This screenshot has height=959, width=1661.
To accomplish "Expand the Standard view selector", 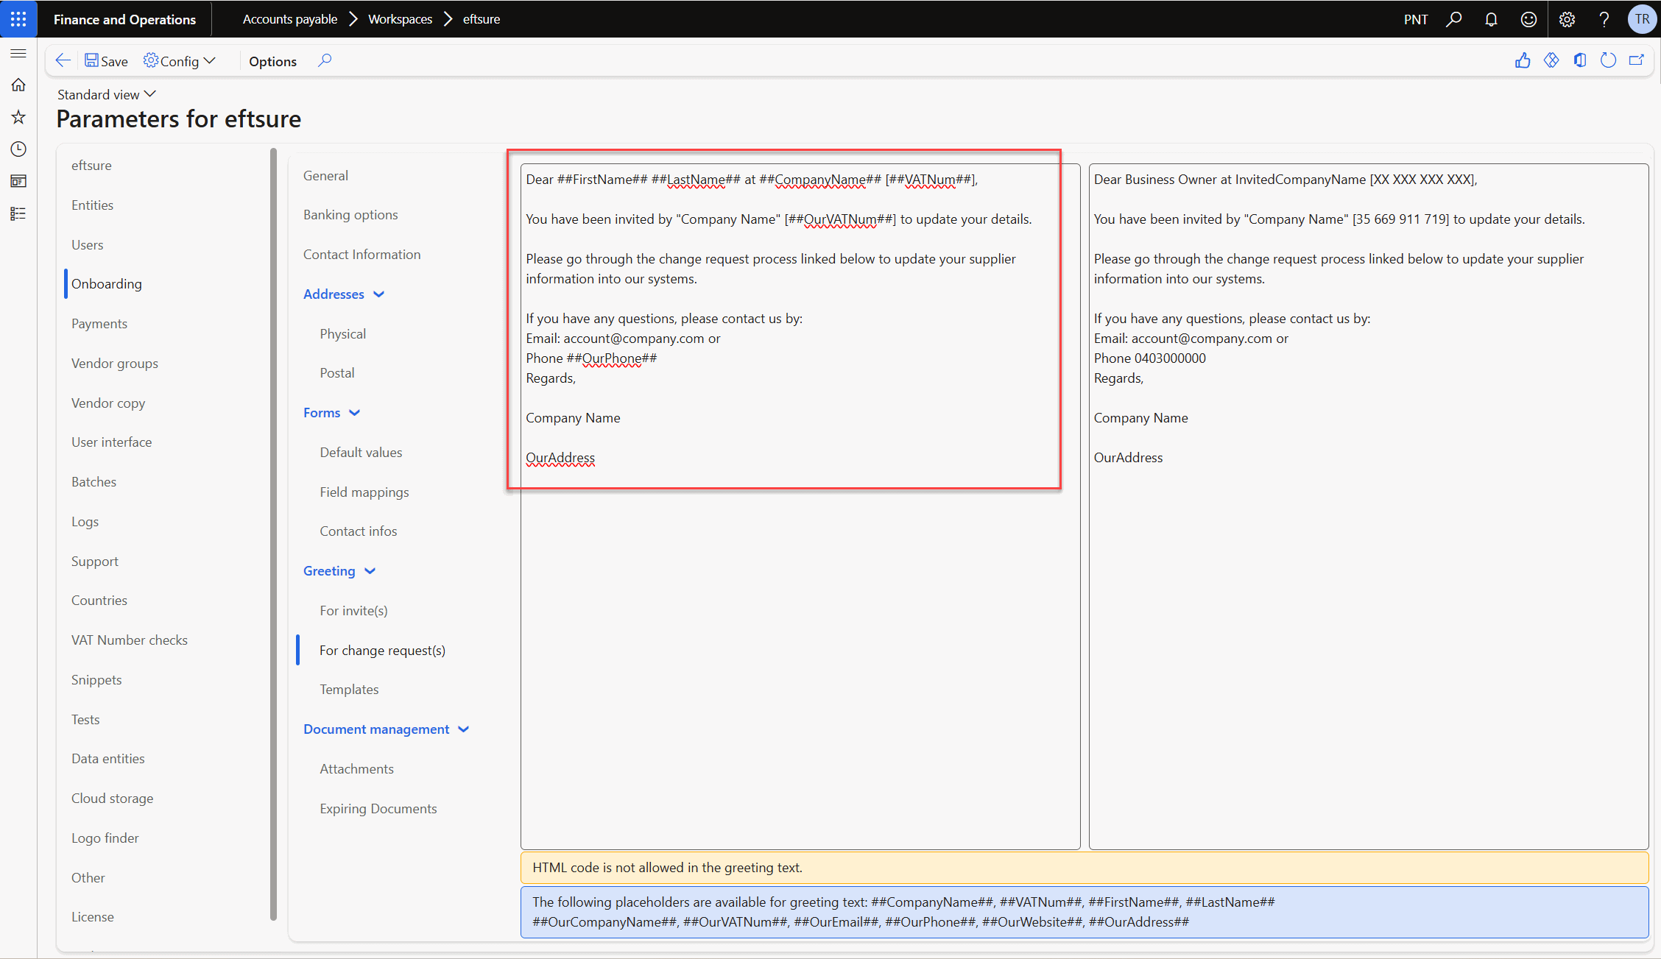I will [x=107, y=94].
